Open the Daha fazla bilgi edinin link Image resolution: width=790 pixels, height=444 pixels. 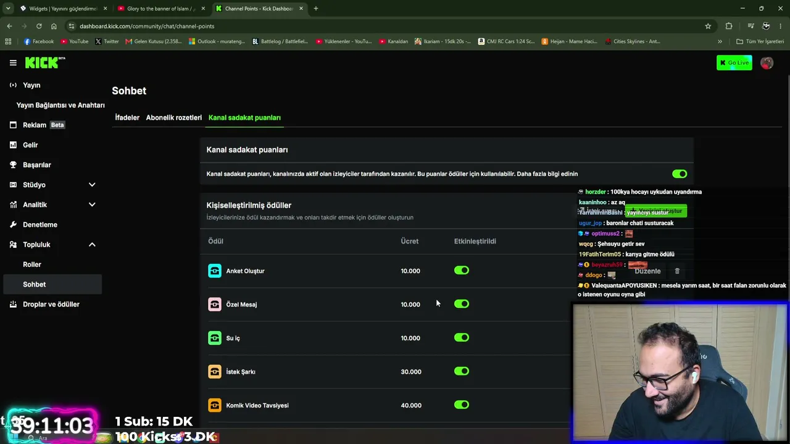pyautogui.click(x=547, y=174)
